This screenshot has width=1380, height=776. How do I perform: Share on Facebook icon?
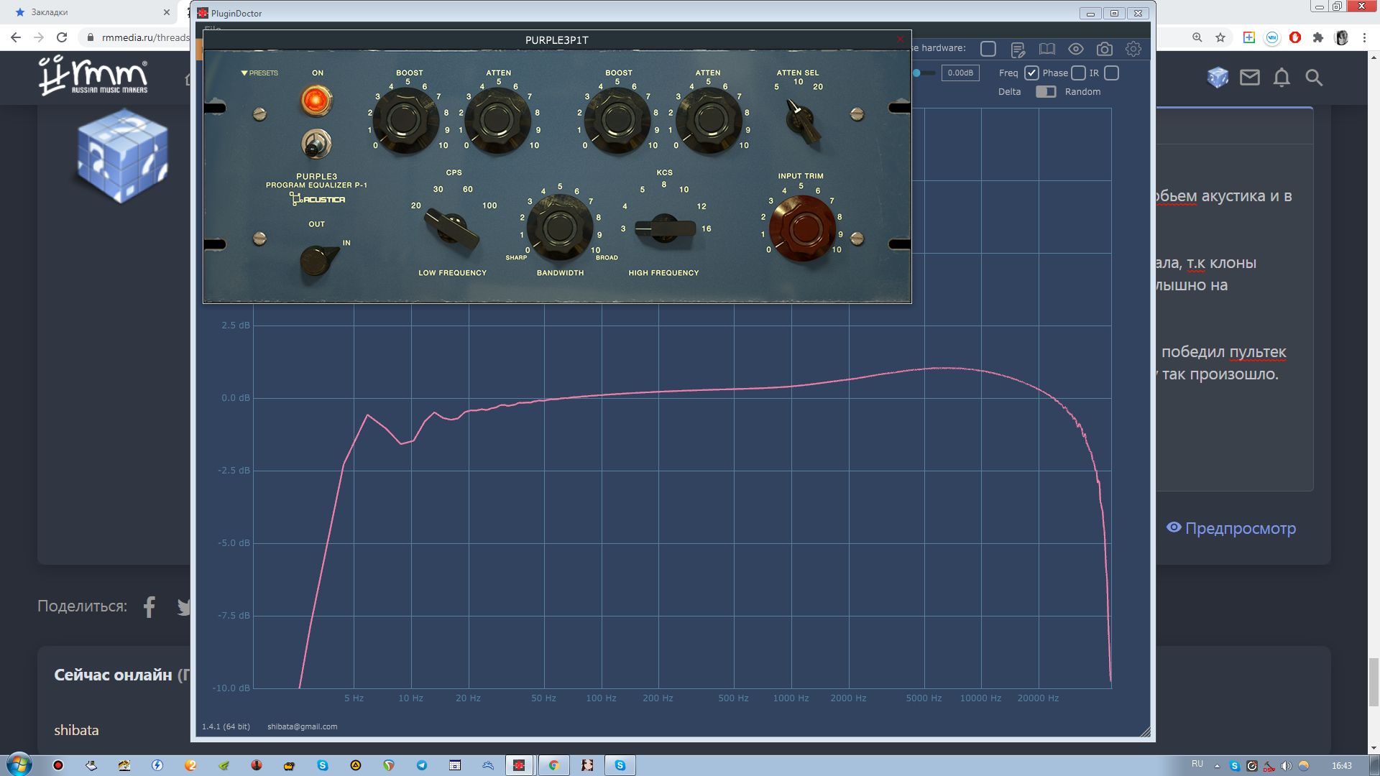coord(149,606)
